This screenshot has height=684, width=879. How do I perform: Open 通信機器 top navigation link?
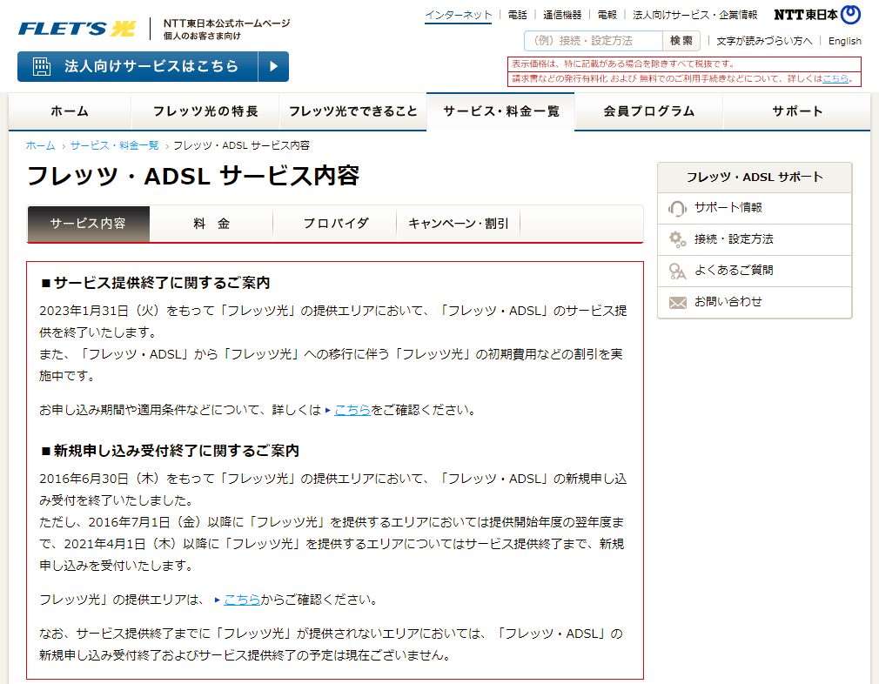click(x=562, y=15)
